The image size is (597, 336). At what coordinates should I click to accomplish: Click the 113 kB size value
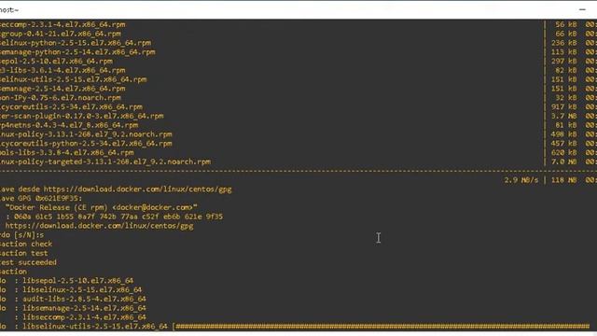(x=563, y=52)
